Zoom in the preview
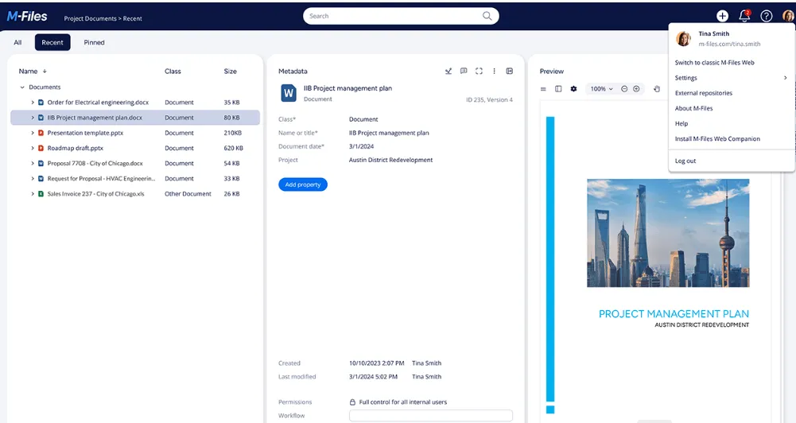This screenshot has width=796, height=423. 636,89
